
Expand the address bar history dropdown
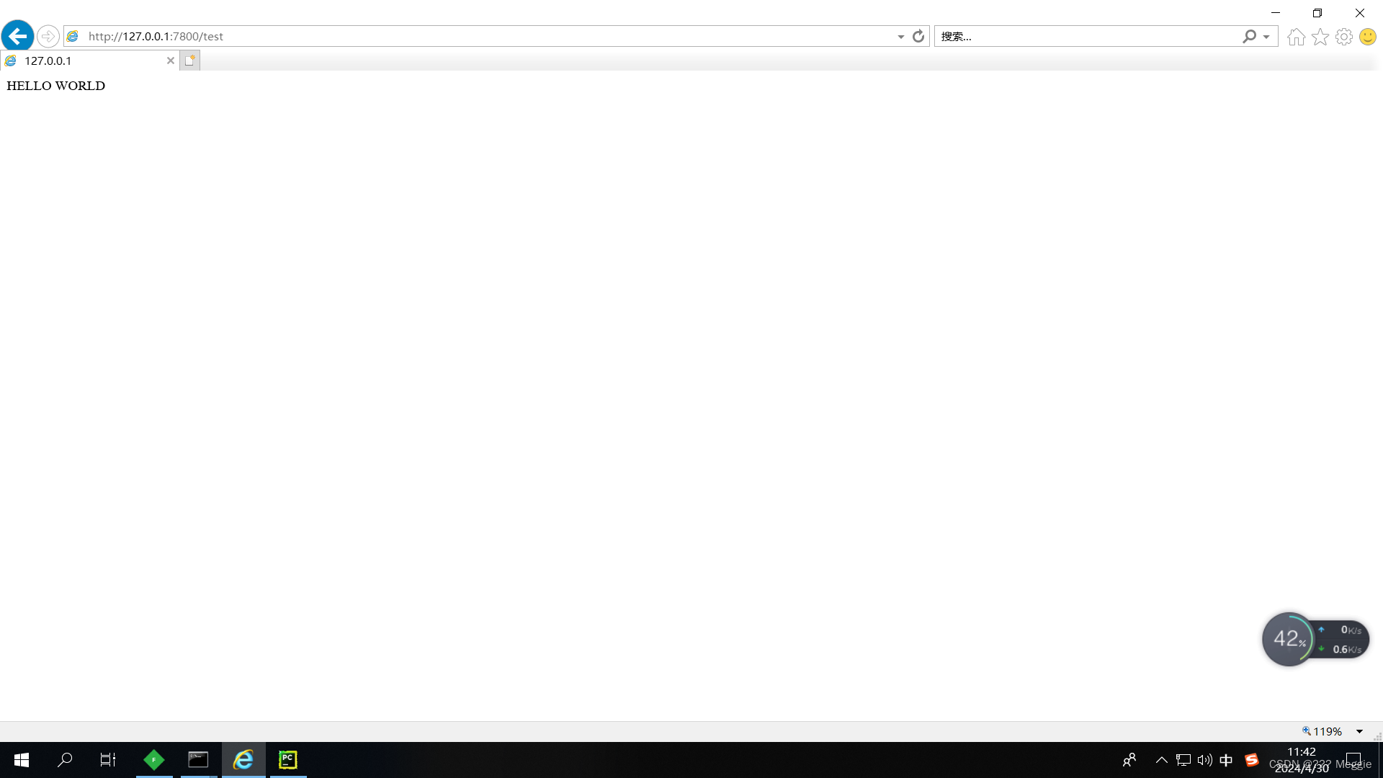pyautogui.click(x=900, y=36)
